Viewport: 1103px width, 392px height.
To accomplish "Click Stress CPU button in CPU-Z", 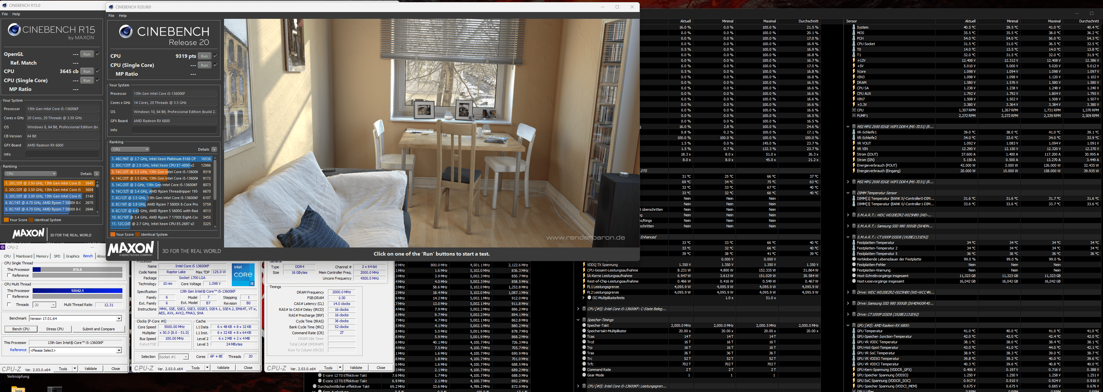I will (55, 329).
